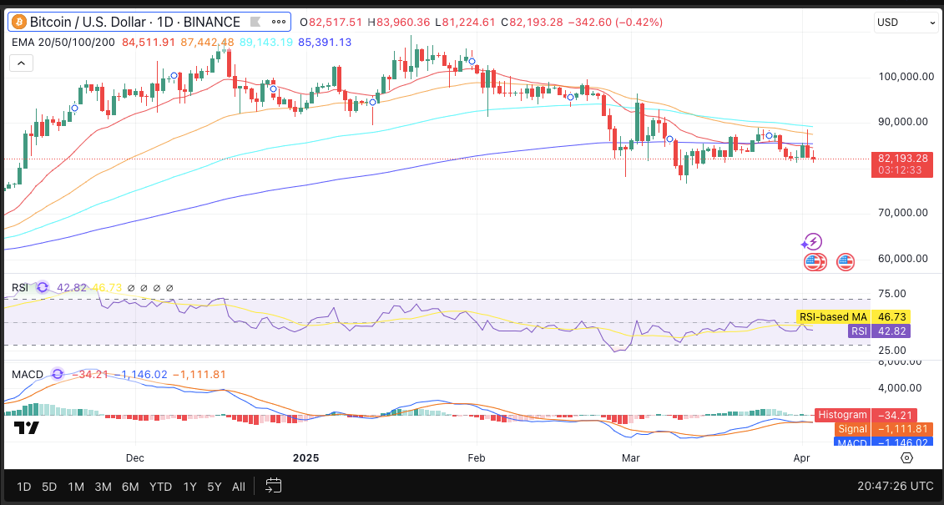The image size is (944, 505).
Task: Open timezone menu showing 20:47:26 UTC
Action: (896, 486)
